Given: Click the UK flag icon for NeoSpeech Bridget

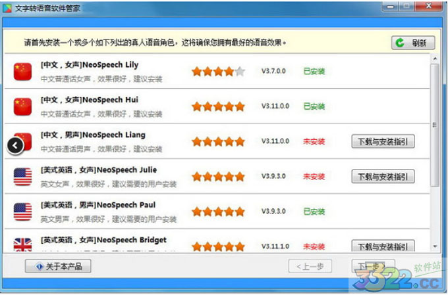Looking at the screenshot, I should point(22,245).
